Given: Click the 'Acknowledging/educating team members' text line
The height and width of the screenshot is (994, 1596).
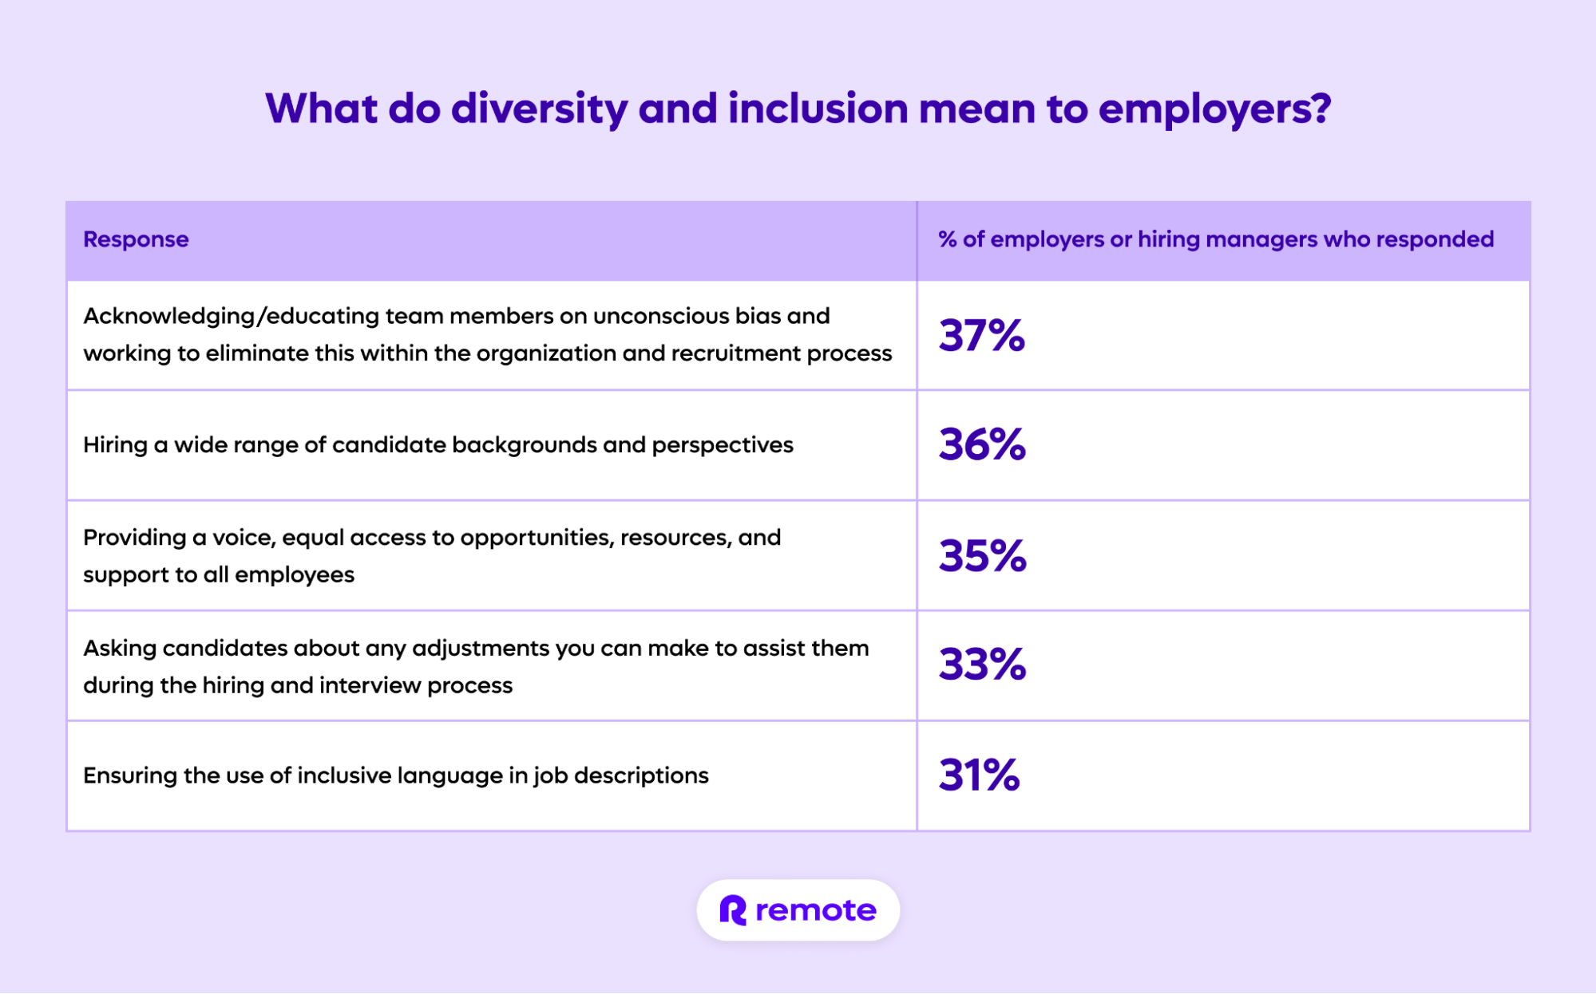Looking at the screenshot, I should (x=456, y=316).
